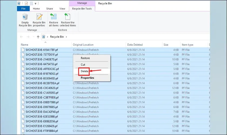The width and height of the screenshot is (227, 135).
Task: Select Properties in the context menu
Action: pyautogui.click(x=87, y=78)
